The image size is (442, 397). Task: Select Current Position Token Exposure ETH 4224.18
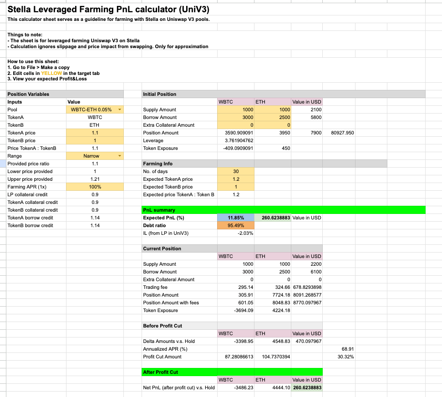273,310
